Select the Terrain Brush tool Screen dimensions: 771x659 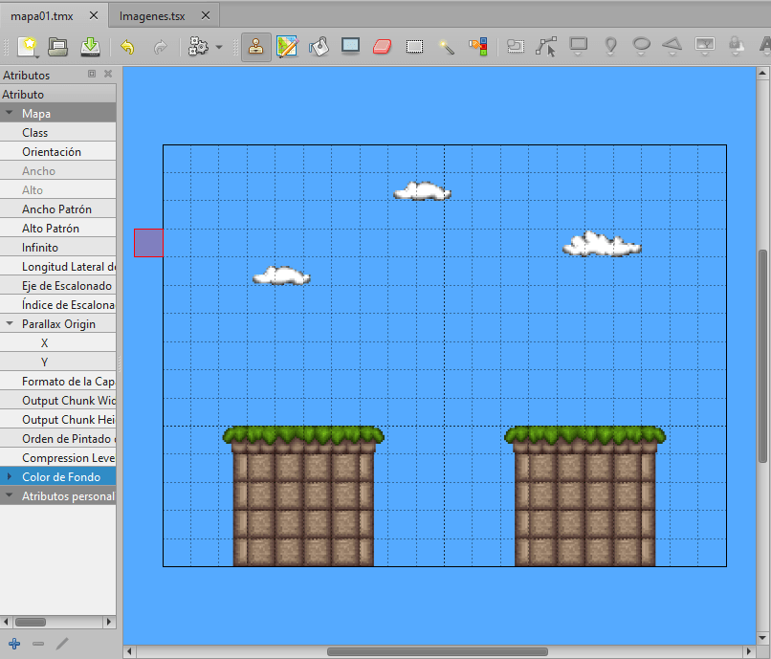pyautogui.click(x=287, y=46)
